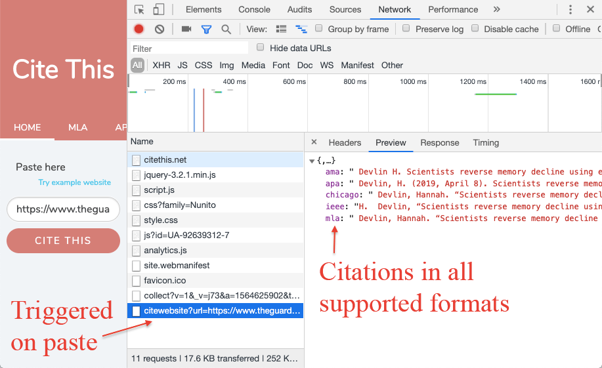The height and width of the screenshot is (368, 602).
Task: Filter requests by Img
Action: (x=226, y=65)
